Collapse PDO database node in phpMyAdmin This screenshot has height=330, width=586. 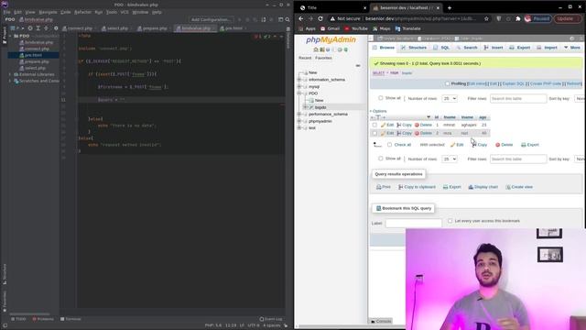tap(299, 93)
